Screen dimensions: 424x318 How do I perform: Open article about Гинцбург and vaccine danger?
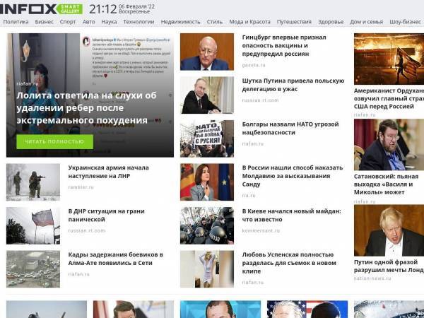(284, 45)
